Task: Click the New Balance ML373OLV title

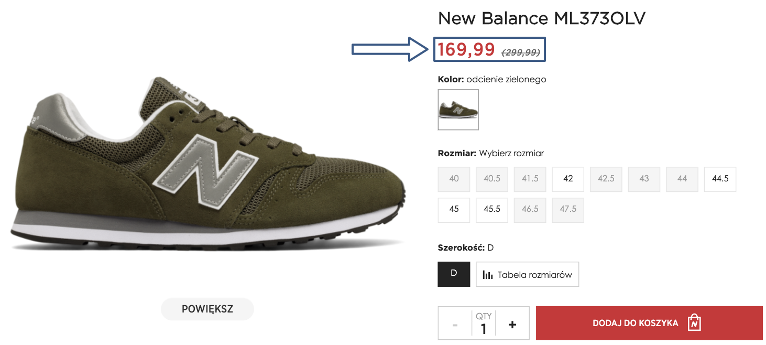Action: pyautogui.click(x=541, y=19)
